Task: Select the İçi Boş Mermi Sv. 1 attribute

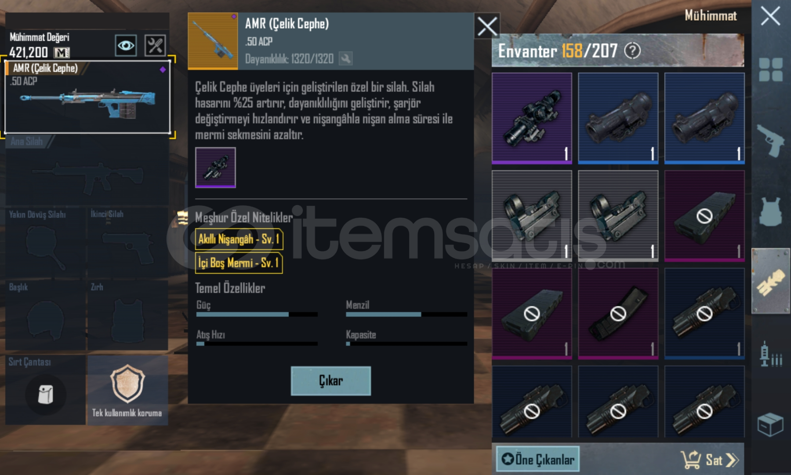Action: click(x=239, y=263)
